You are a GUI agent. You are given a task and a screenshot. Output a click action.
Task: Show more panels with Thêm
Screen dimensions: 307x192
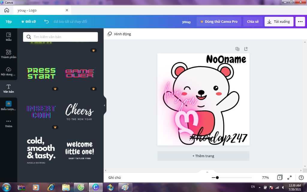point(9,123)
